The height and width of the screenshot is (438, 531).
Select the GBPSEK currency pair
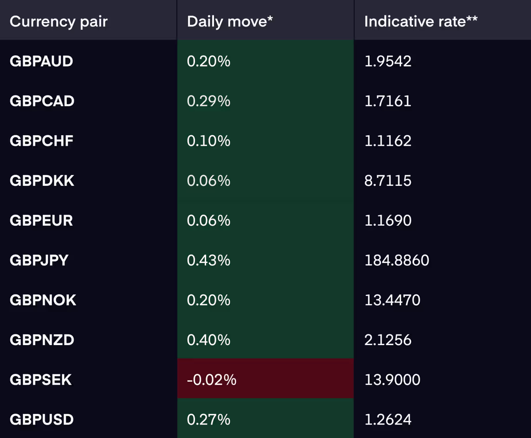click(41, 380)
